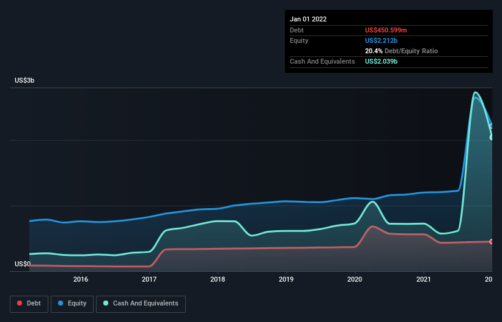Click the 2020 x-axis label
This screenshot has width=502, height=322.
click(x=355, y=279)
